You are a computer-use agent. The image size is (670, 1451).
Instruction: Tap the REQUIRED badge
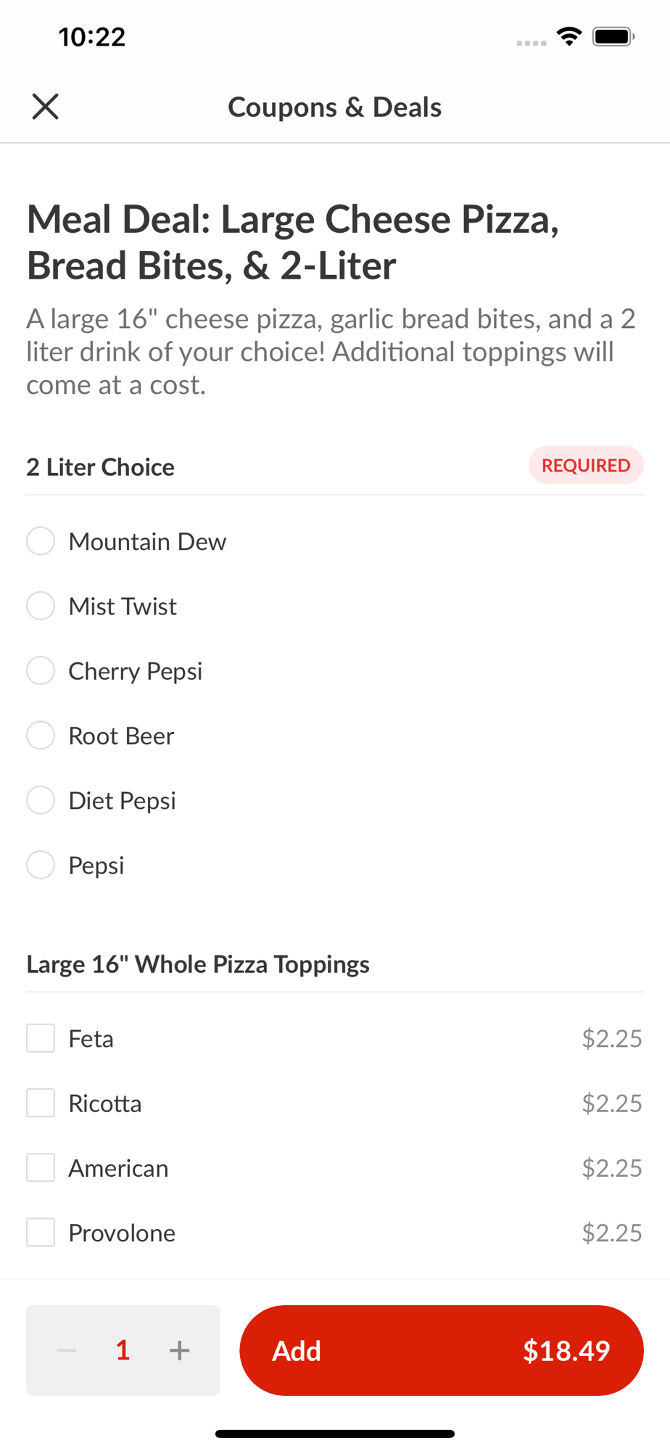tap(586, 465)
